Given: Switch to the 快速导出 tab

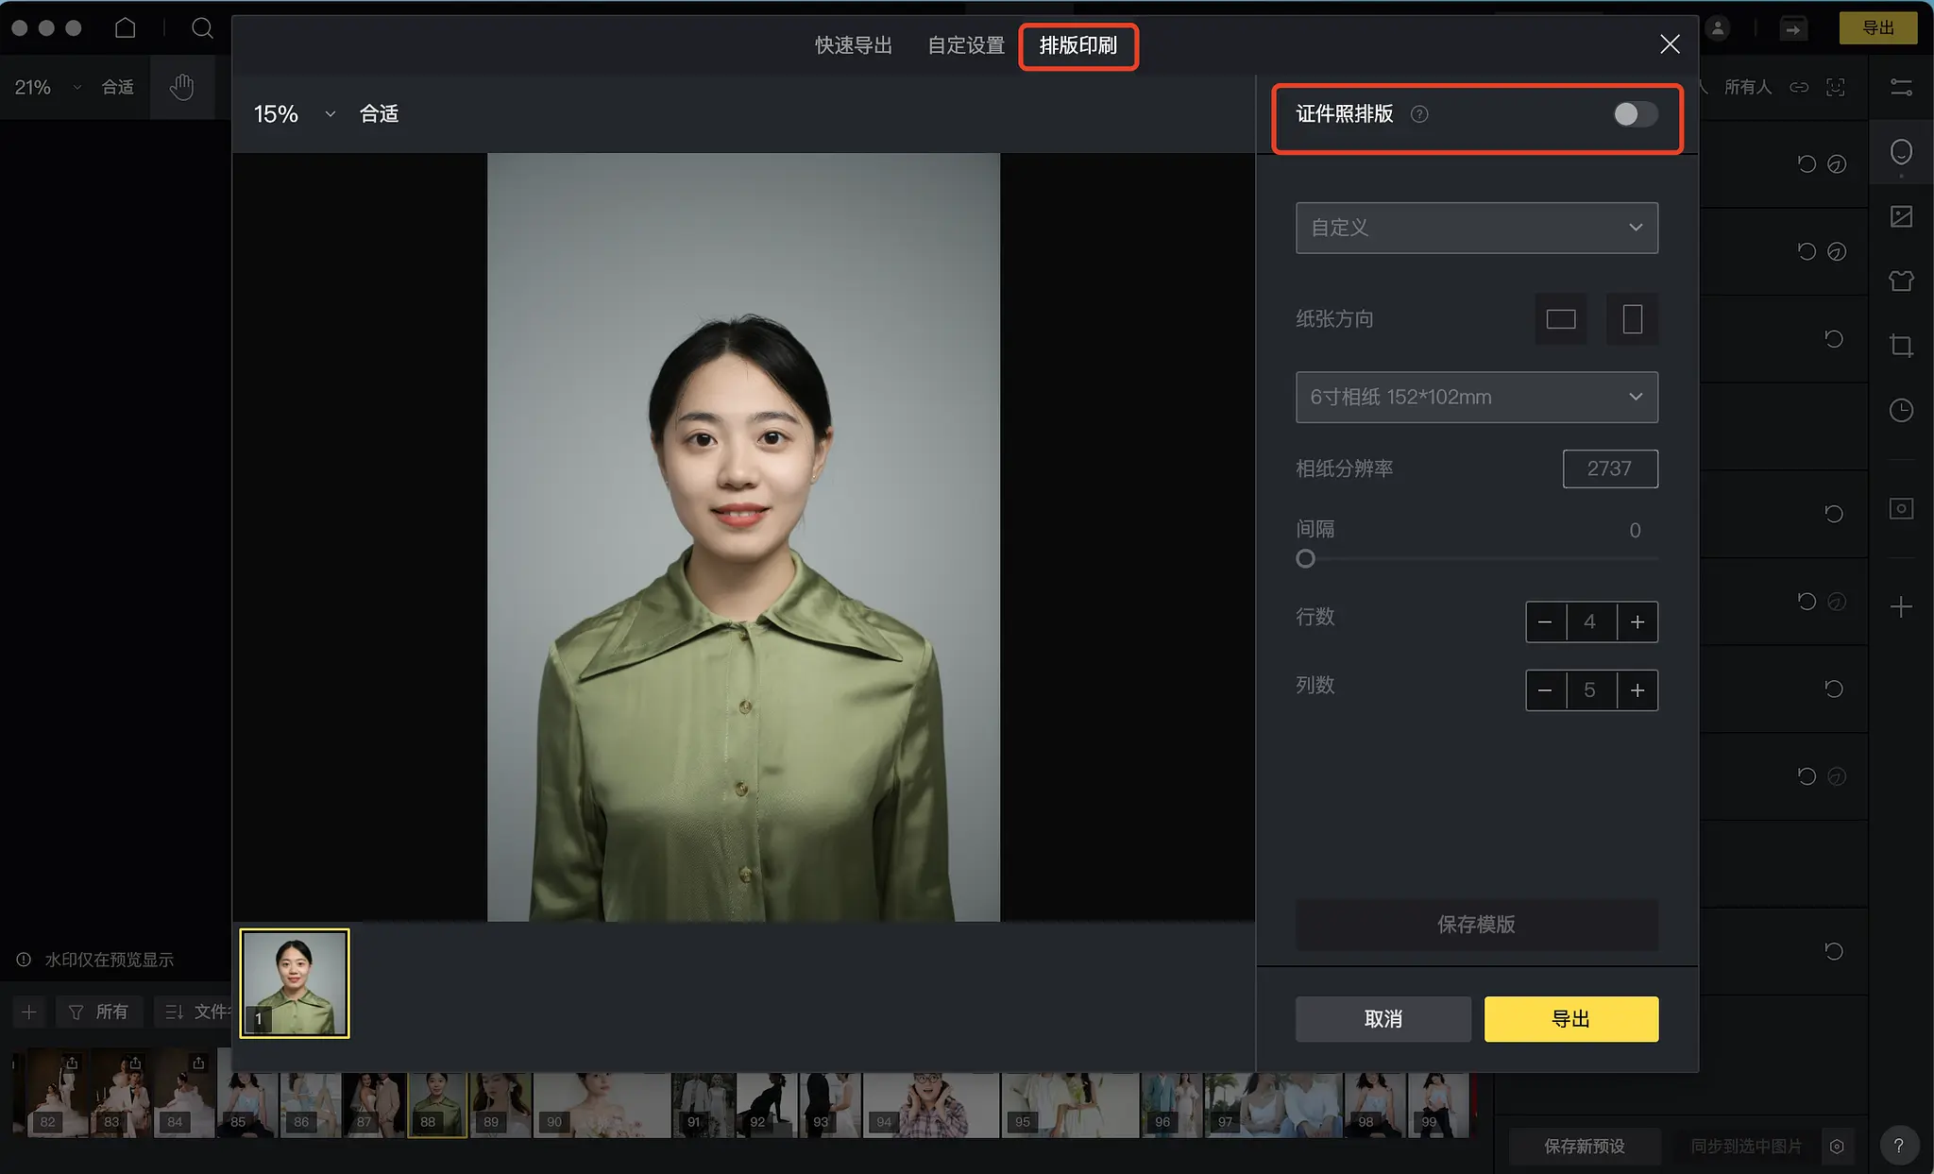Looking at the screenshot, I should point(854,45).
